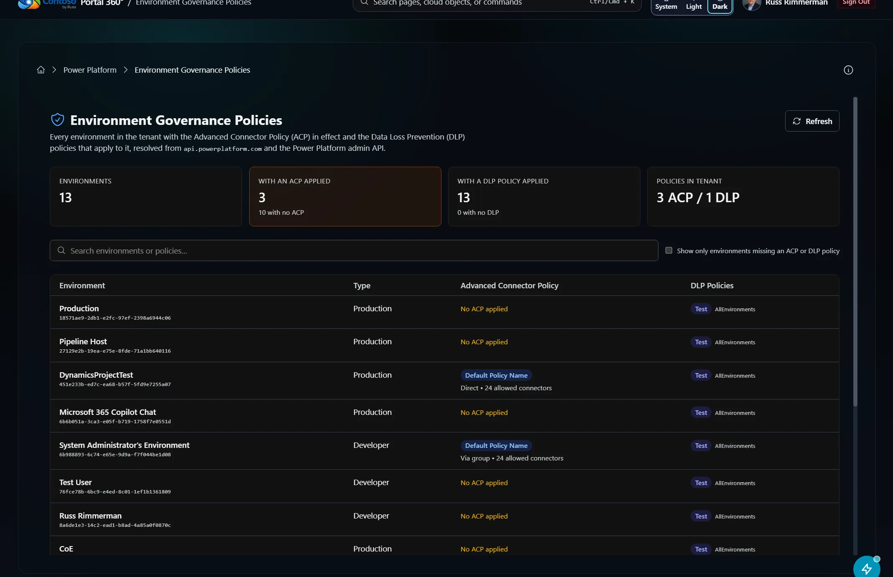The height and width of the screenshot is (577, 893).
Task: Click the Contoso logo
Action: click(x=47, y=4)
